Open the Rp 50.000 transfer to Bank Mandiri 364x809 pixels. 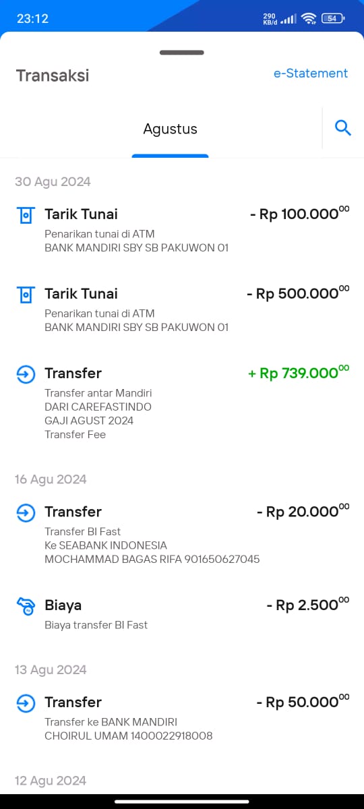182,718
